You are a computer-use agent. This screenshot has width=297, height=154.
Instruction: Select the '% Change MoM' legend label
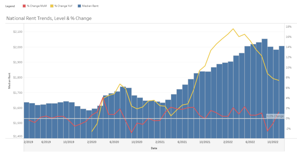click(37, 6)
